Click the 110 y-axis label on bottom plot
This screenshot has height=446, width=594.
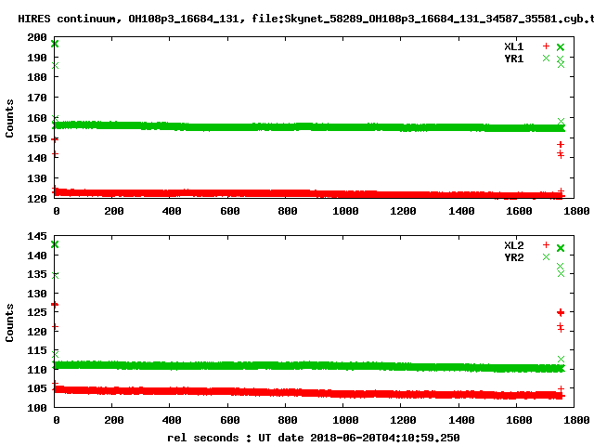[x=37, y=370]
